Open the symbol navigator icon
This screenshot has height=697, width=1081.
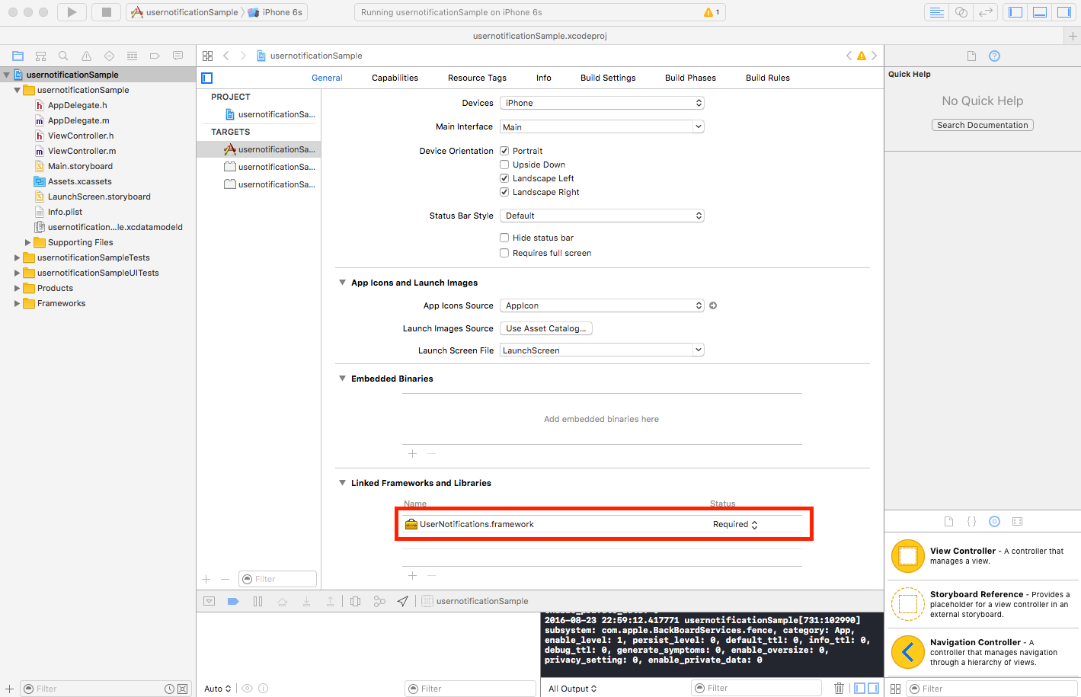coord(41,56)
